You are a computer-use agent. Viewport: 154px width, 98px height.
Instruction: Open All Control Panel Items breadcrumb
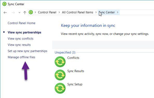(x=77, y=12)
